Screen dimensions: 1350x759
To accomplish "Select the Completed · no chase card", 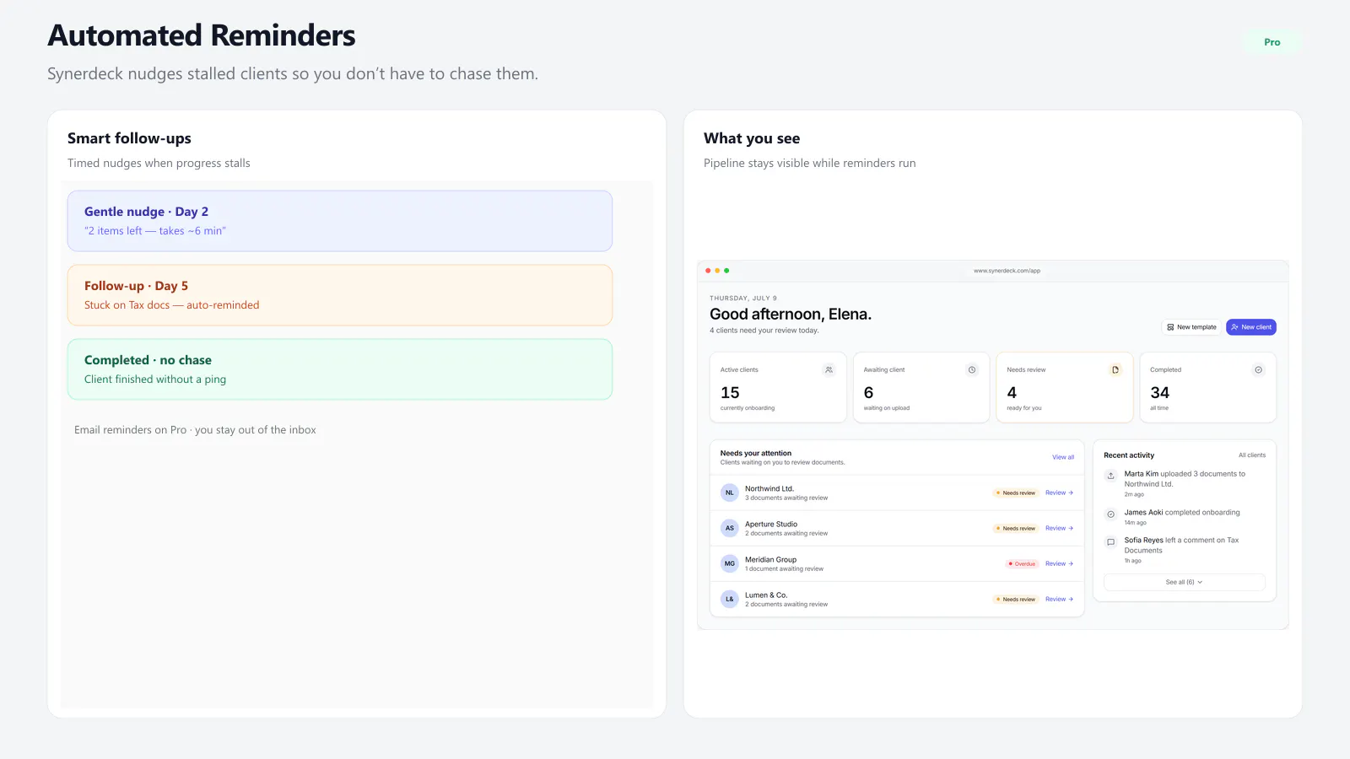I will click(340, 369).
